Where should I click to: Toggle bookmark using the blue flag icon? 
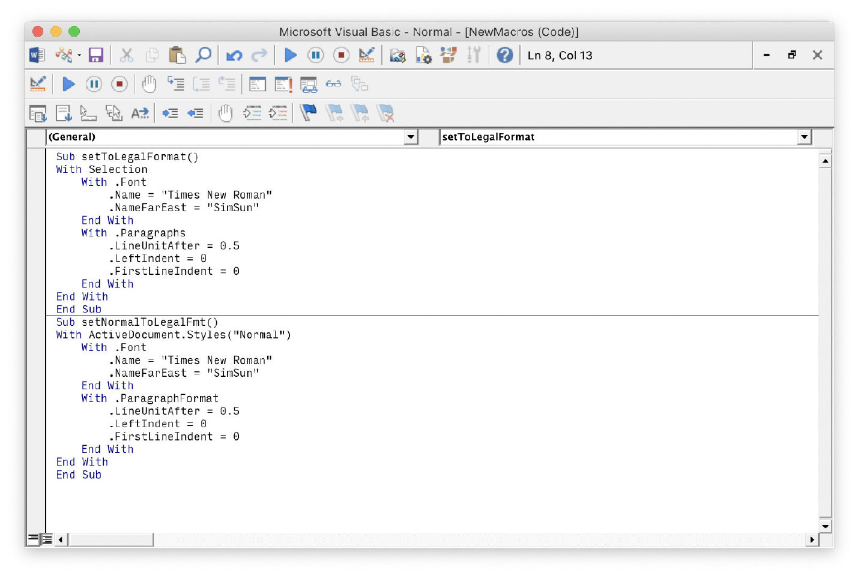(x=308, y=113)
